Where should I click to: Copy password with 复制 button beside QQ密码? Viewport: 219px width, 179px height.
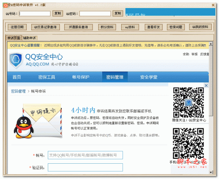click(x=118, y=13)
